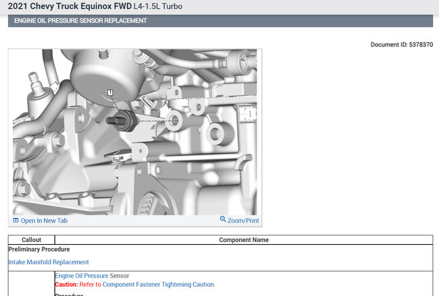Follow the Engine Oil Pressure link
This screenshot has height=296, width=439.
coord(82,276)
